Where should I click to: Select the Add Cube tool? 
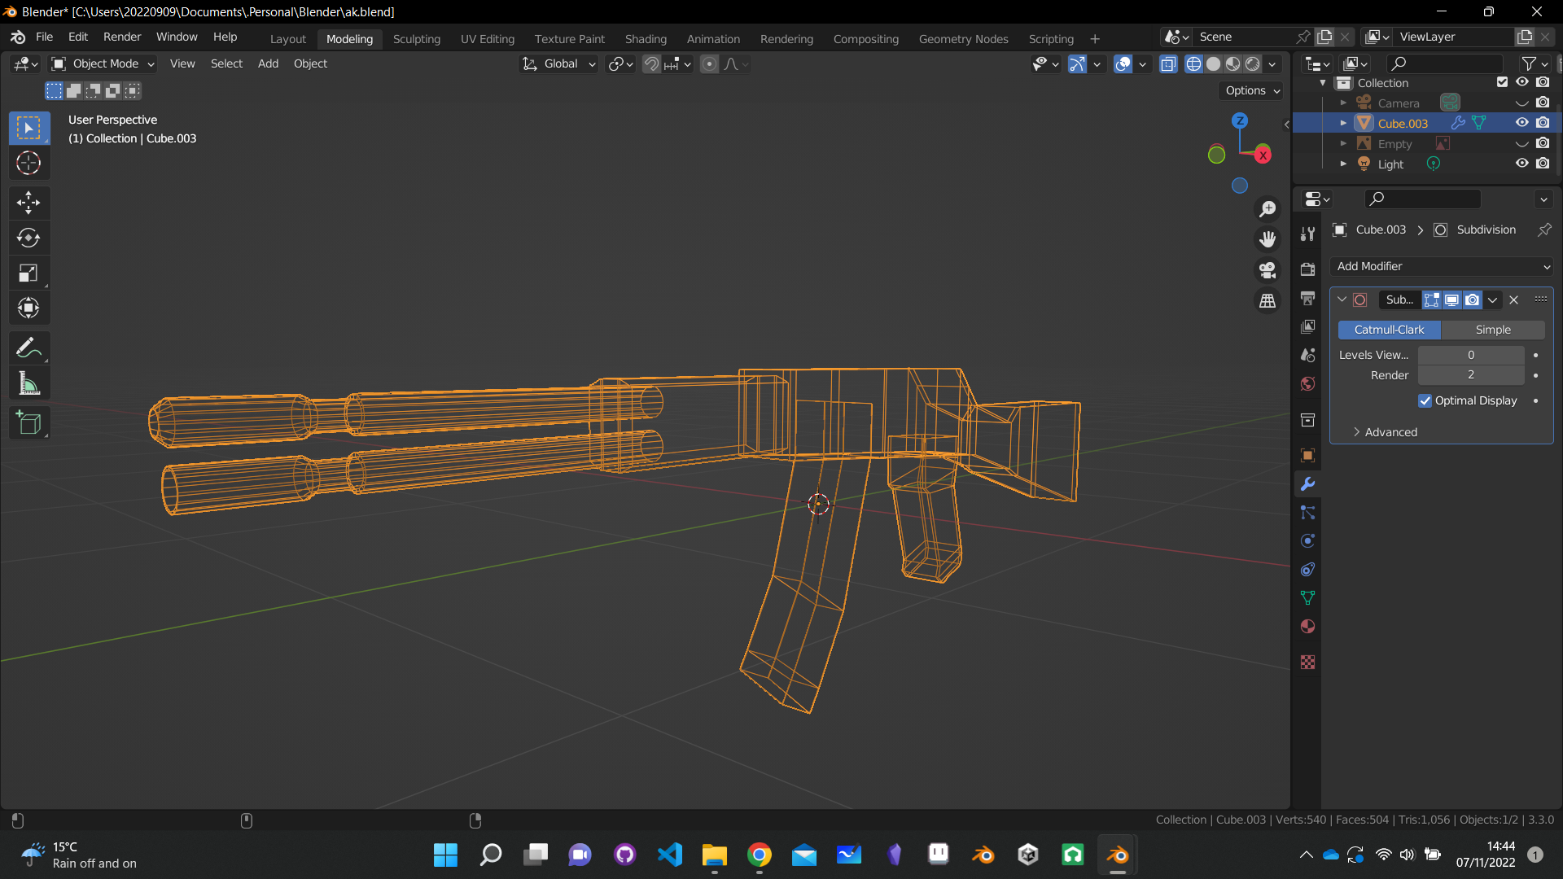coord(28,422)
